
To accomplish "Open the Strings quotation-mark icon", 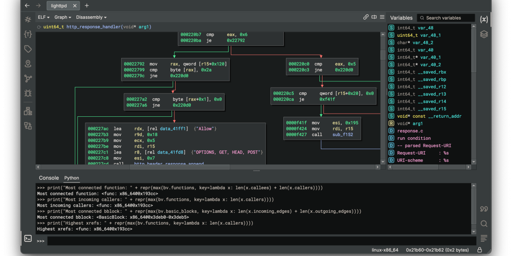I will coord(484,209).
